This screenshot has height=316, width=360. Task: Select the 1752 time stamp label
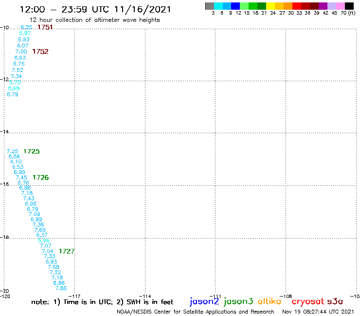tap(40, 52)
